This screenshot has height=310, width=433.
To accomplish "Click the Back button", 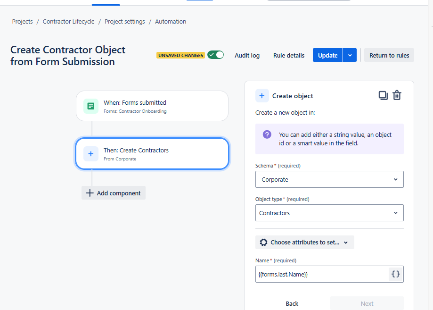I will (292, 303).
